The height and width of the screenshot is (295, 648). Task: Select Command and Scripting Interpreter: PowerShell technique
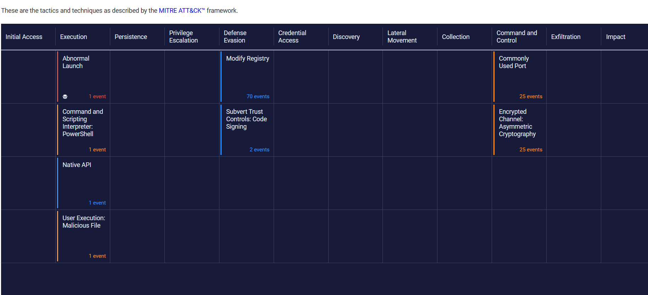(x=83, y=130)
